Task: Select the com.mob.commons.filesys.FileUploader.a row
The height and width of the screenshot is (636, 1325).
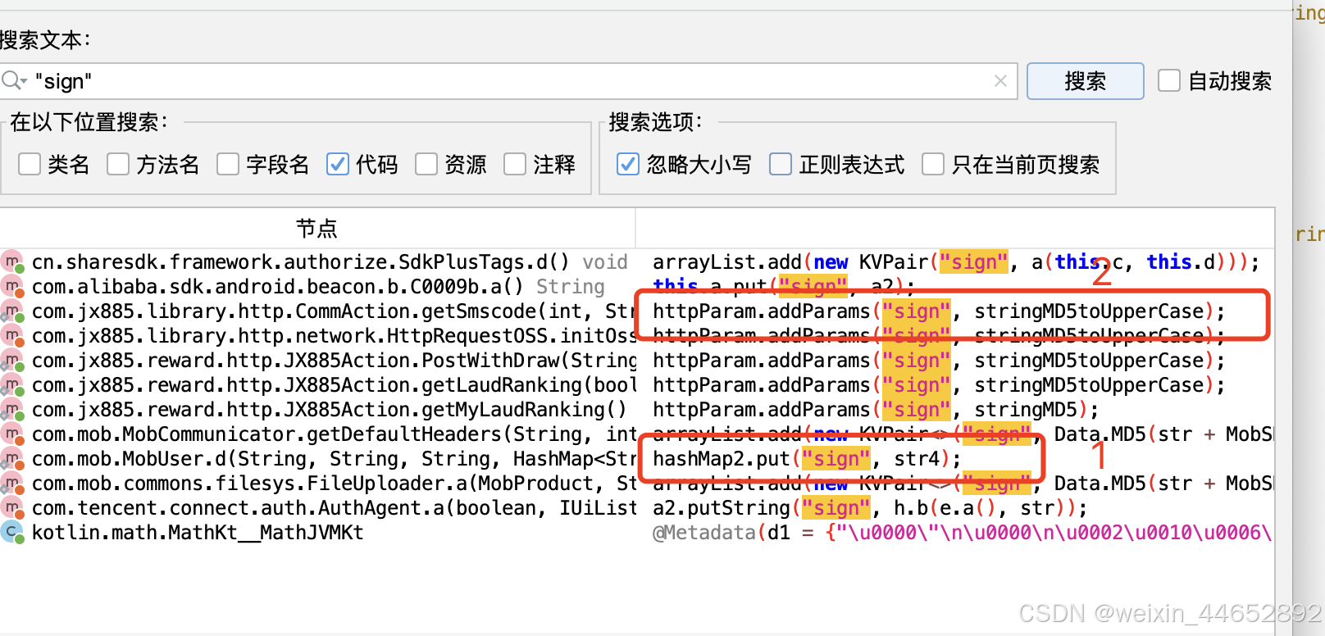Action: click(637, 484)
